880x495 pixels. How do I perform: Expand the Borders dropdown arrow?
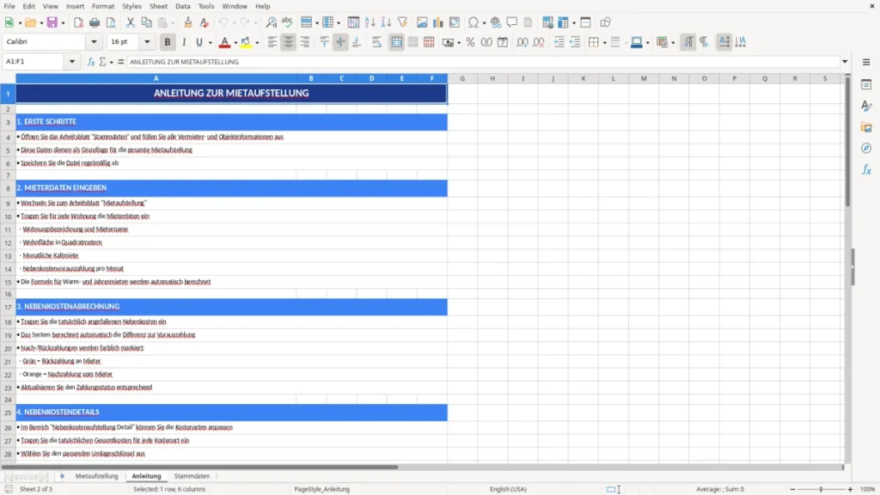604,43
